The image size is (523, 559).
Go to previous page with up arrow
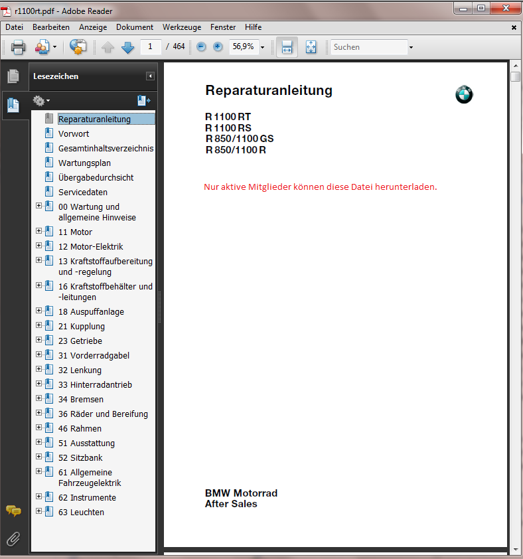click(108, 47)
